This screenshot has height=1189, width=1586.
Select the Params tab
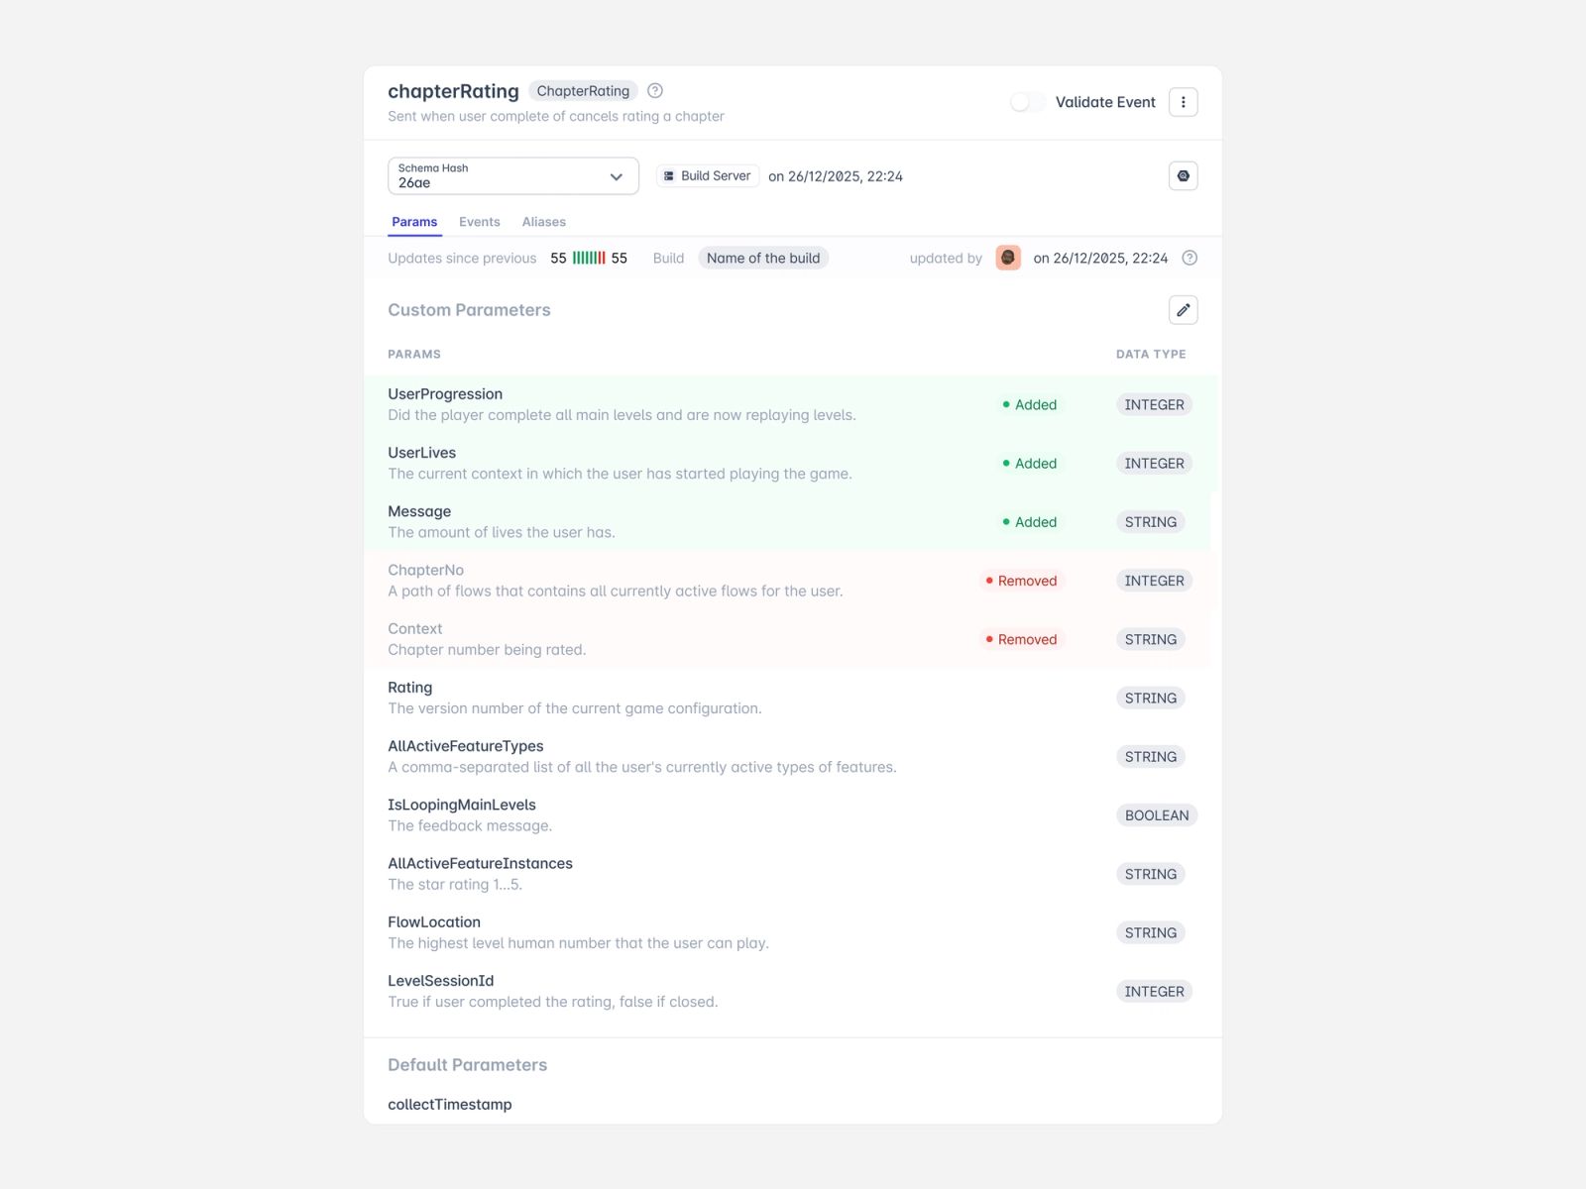click(414, 222)
